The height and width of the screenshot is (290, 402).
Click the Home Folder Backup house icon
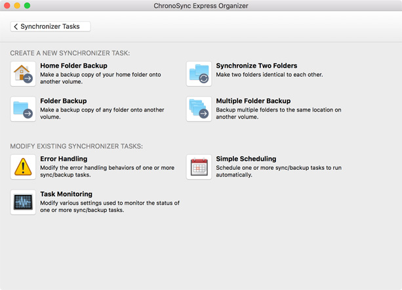(x=23, y=74)
